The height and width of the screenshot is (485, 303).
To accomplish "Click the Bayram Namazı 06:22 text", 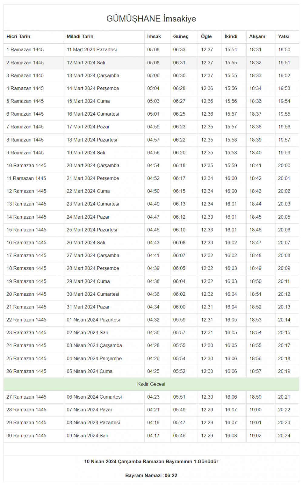I will click(151, 475).
